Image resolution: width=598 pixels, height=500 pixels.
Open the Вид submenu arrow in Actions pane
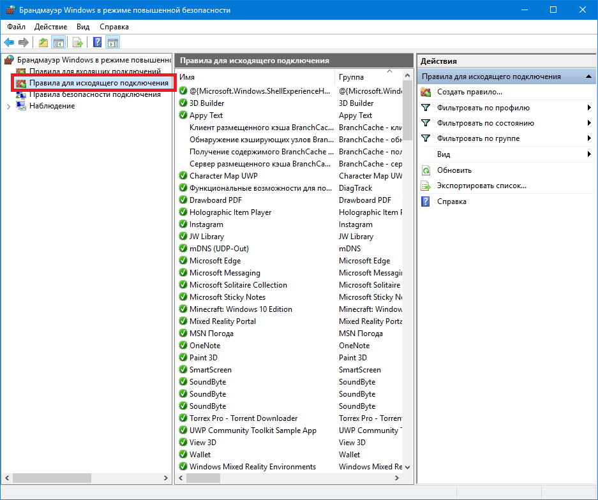[589, 154]
